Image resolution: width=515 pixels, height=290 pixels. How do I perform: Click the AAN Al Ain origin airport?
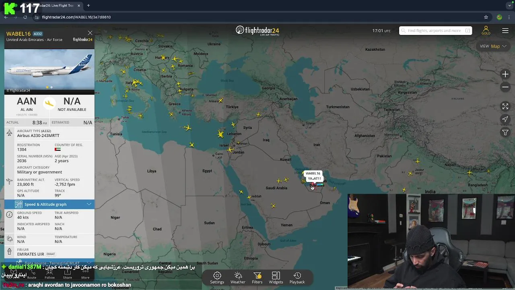[x=27, y=104]
